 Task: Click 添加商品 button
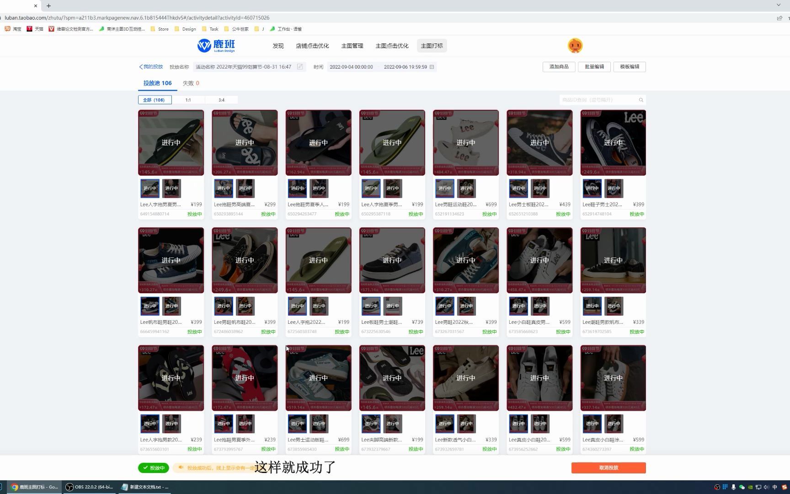tap(559, 67)
